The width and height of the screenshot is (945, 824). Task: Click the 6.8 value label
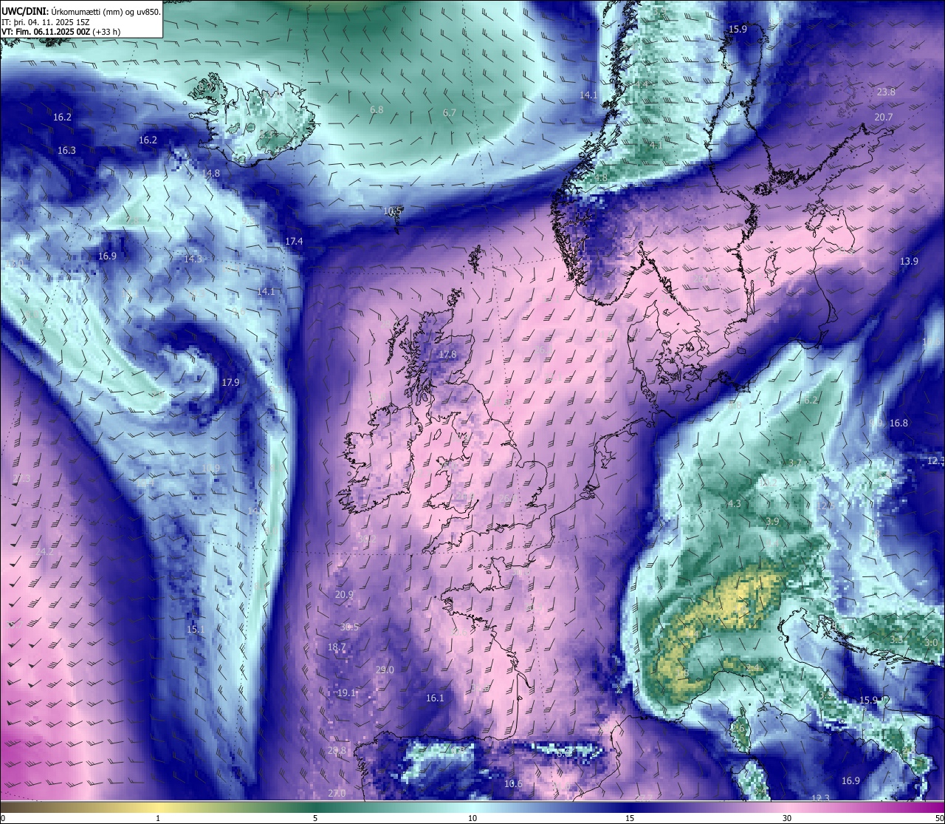point(377,109)
